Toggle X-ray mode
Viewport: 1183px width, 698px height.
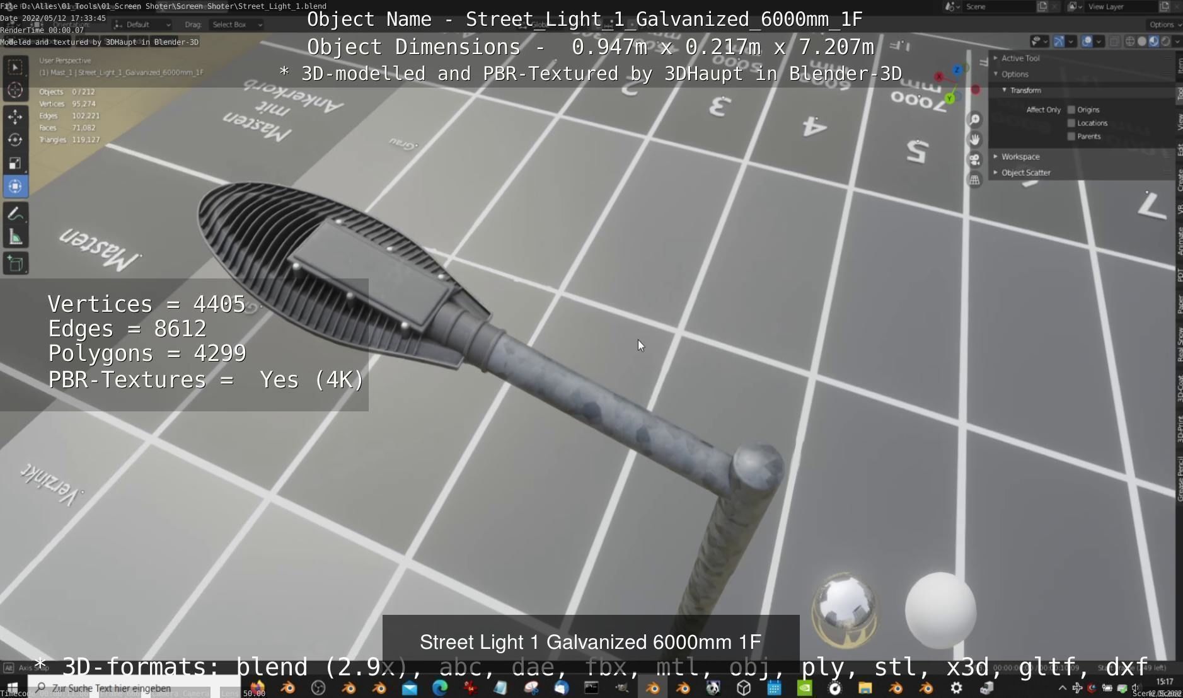coord(1114,41)
